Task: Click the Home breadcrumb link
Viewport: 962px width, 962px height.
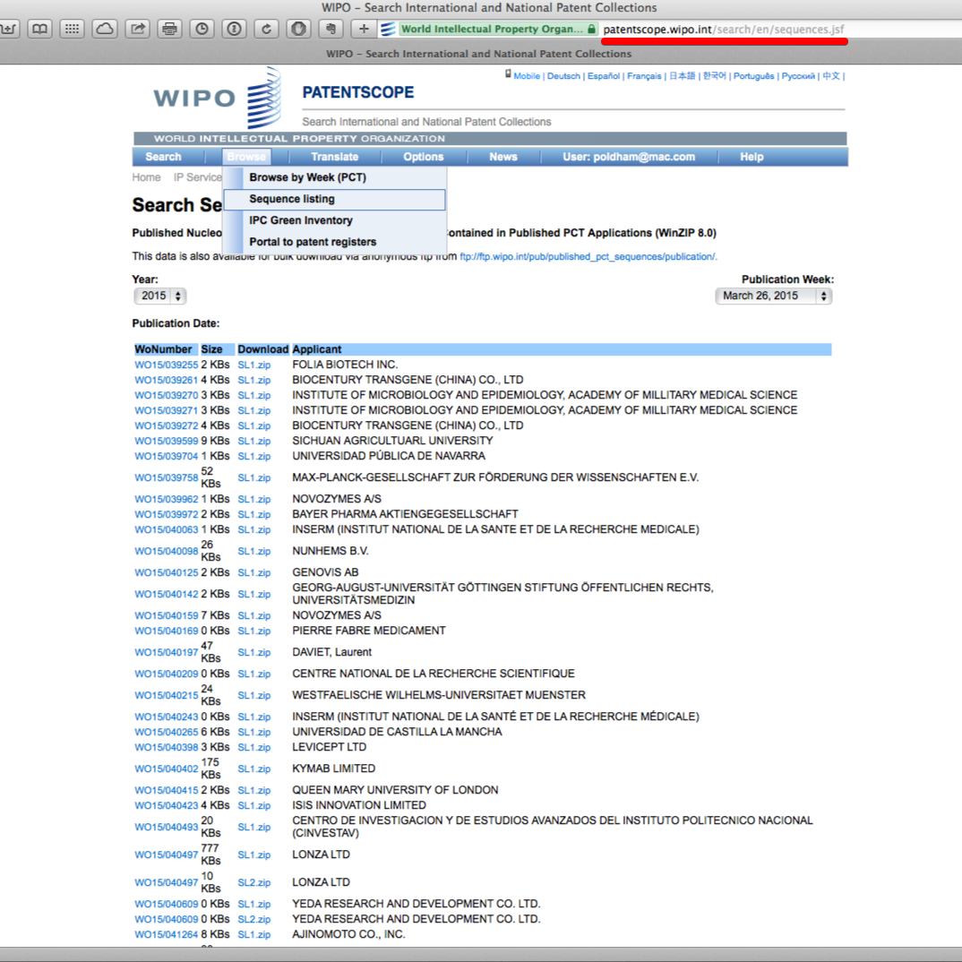Action: click(147, 177)
